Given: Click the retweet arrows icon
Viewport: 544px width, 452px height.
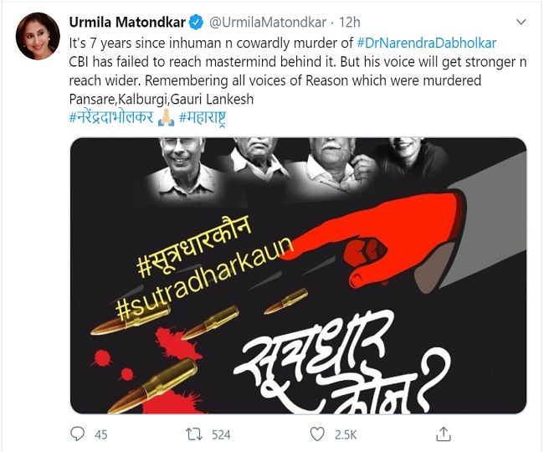Looking at the screenshot, I should pyautogui.click(x=194, y=434).
